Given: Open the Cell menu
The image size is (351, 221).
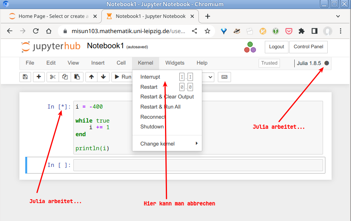Looking at the screenshot, I should pos(121,63).
